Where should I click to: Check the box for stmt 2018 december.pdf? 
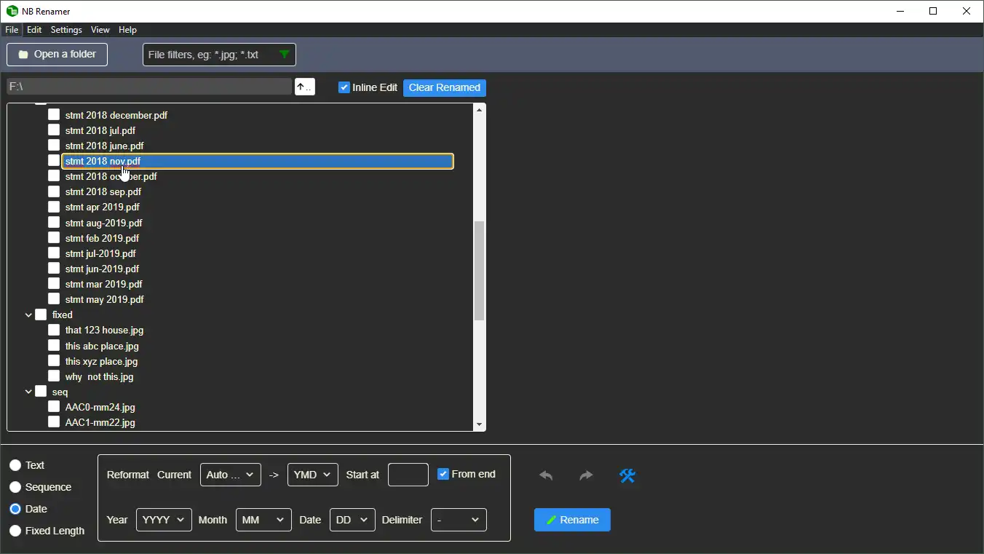click(54, 114)
